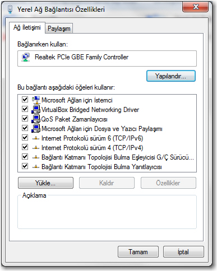
Task: Toggle Topolojisi Bulma Eşleyicisi G/Ç checkbox
Action: 25,157
